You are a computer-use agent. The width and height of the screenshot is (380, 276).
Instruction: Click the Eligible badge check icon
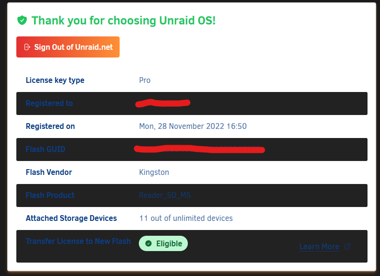coord(148,243)
